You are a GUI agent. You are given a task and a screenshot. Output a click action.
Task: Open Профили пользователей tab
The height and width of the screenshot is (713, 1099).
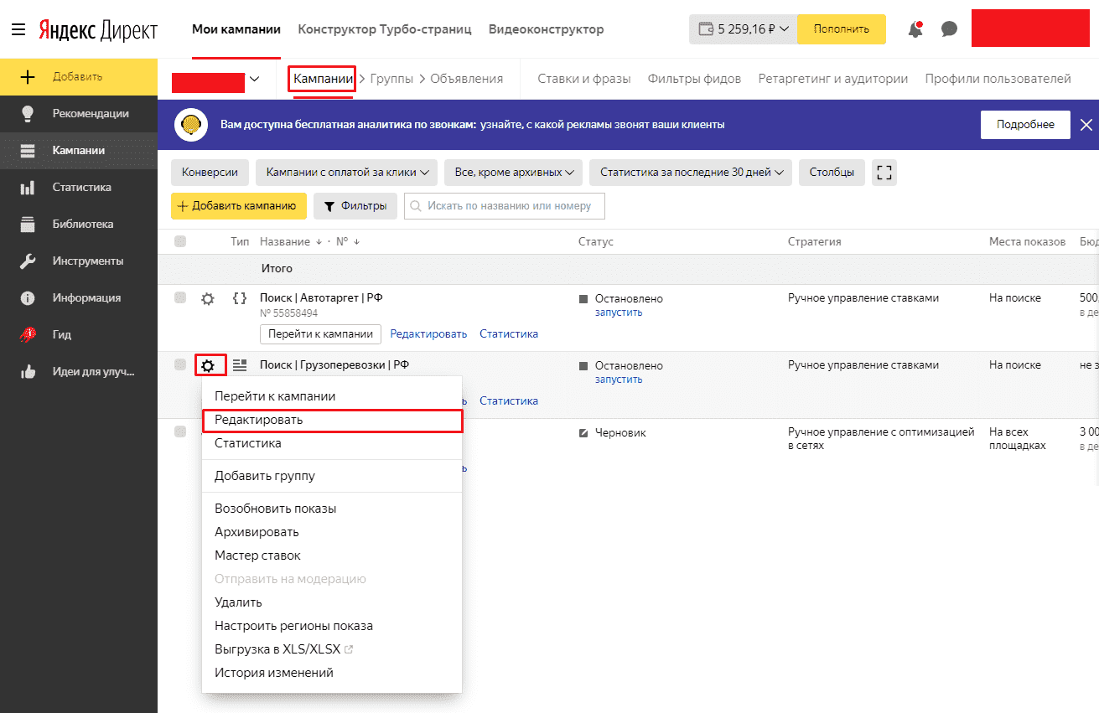point(998,79)
